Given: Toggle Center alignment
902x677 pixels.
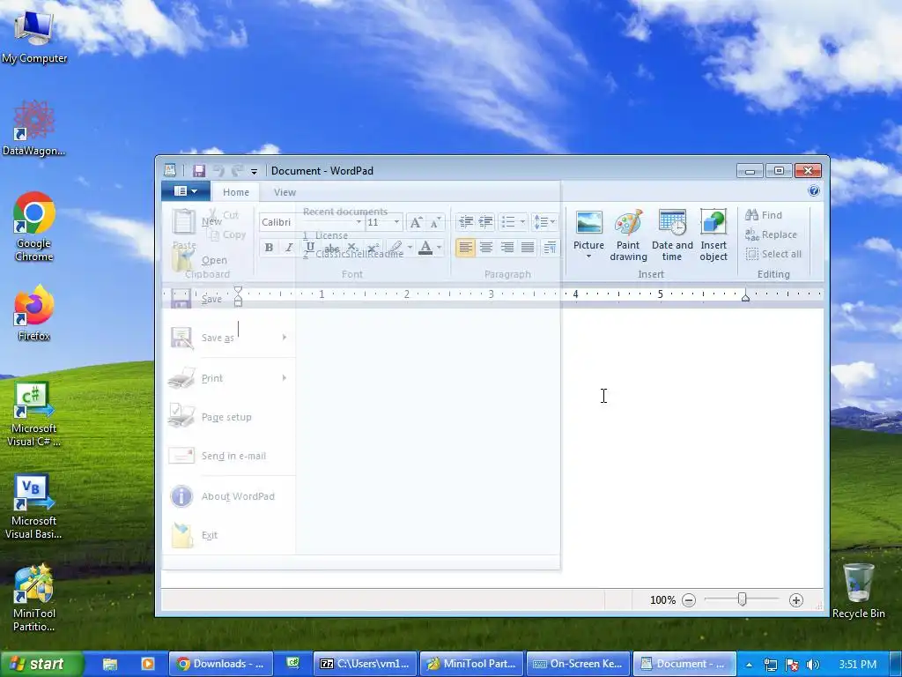Looking at the screenshot, I should pos(486,248).
